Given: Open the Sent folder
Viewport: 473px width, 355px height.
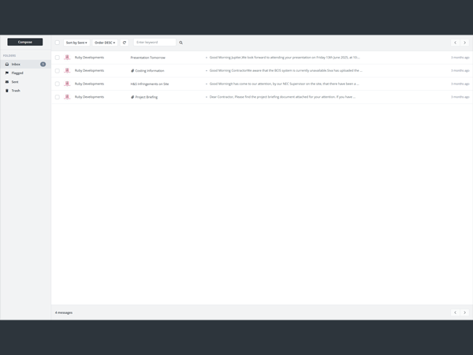Looking at the screenshot, I should pos(15,82).
